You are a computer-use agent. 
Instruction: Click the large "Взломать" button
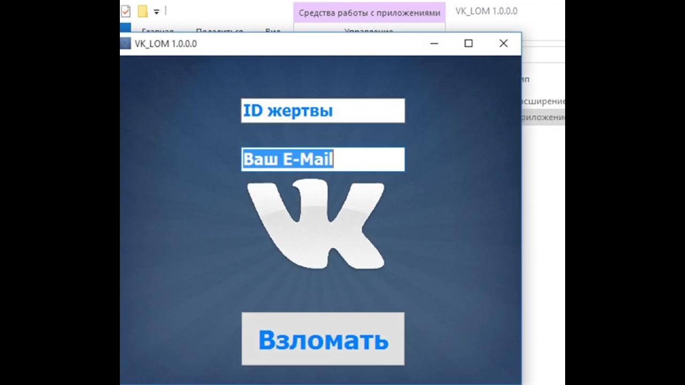pos(323,339)
